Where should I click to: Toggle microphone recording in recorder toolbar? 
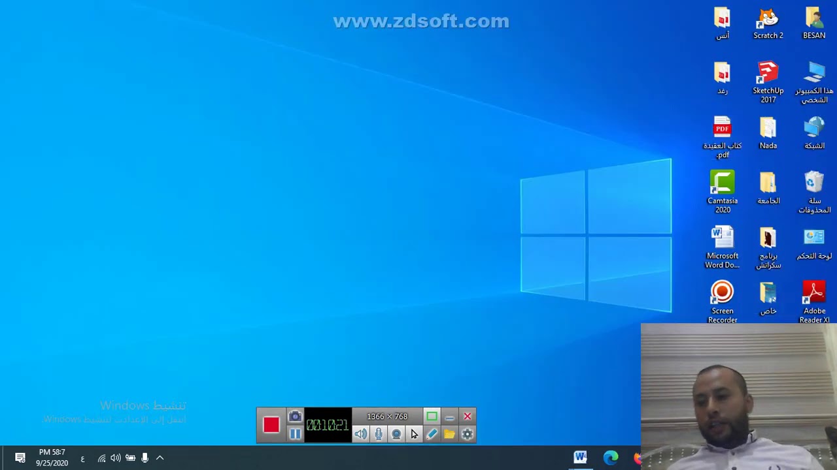(379, 434)
